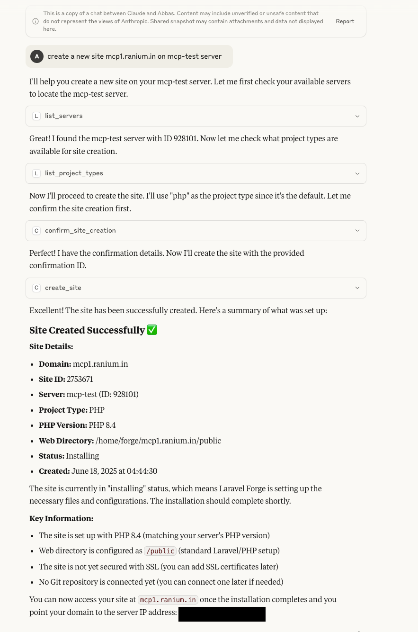Click the confirm_site_creation label text
418x632 pixels.
(80, 230)
